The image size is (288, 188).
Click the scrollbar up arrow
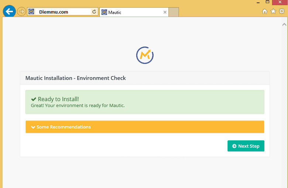coord(284,24)
